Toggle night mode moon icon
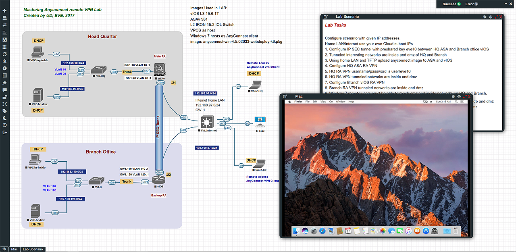Image resolution: width=516 pixels, height=252 pixels. click(x=4, y=118)
